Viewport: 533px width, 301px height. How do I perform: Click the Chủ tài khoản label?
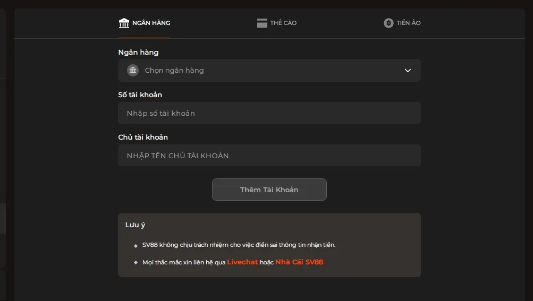tap(143, 137)
